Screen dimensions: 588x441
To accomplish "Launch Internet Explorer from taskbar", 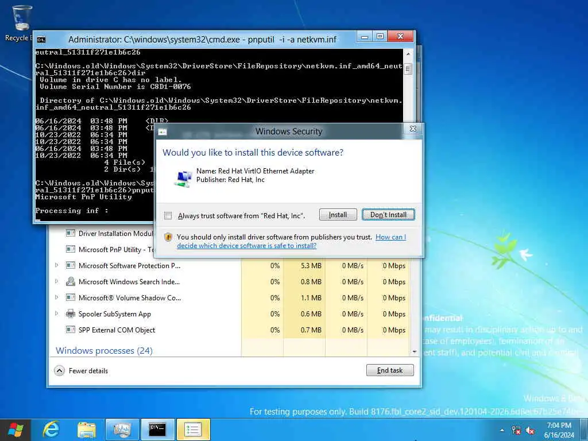I will pos(51,430).
